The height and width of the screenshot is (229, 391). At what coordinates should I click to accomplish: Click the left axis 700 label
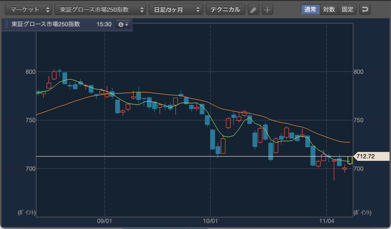(x=30, y=169)
